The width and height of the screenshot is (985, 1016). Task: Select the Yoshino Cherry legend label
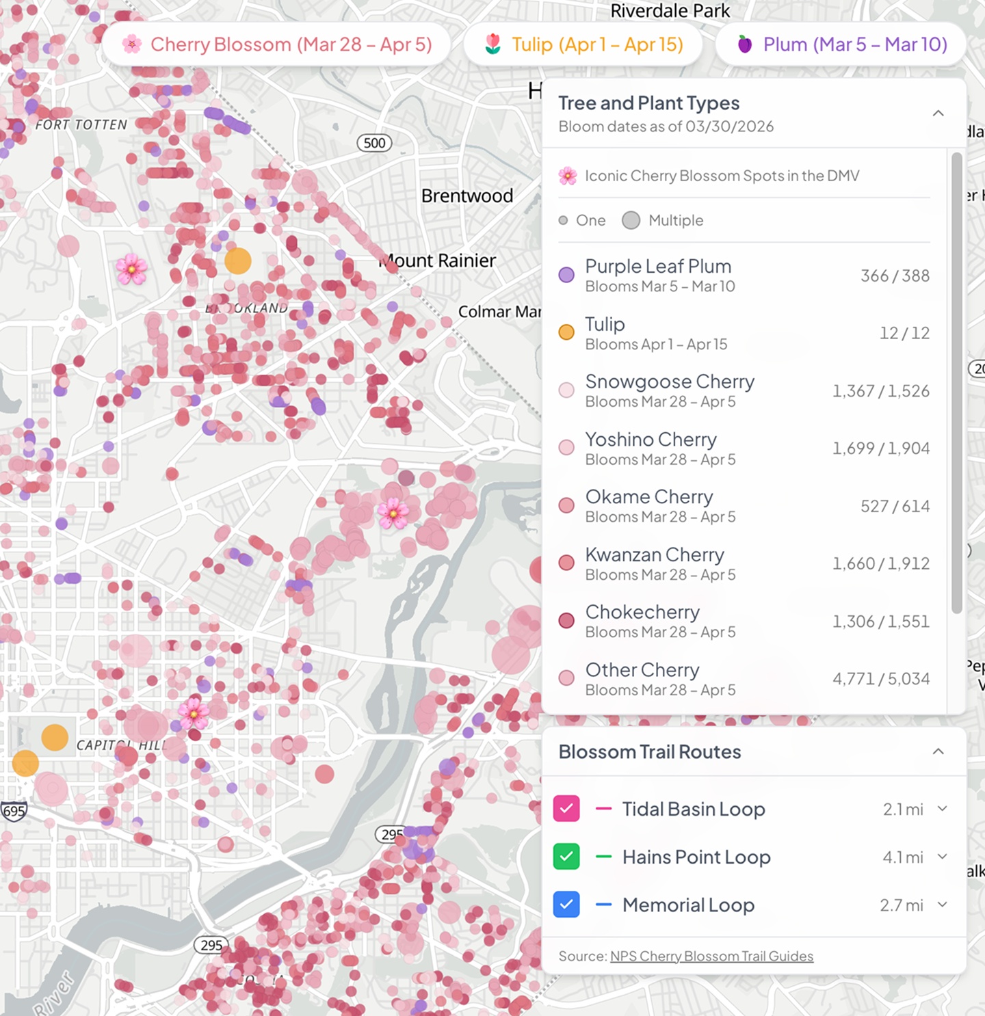[651, 439]
